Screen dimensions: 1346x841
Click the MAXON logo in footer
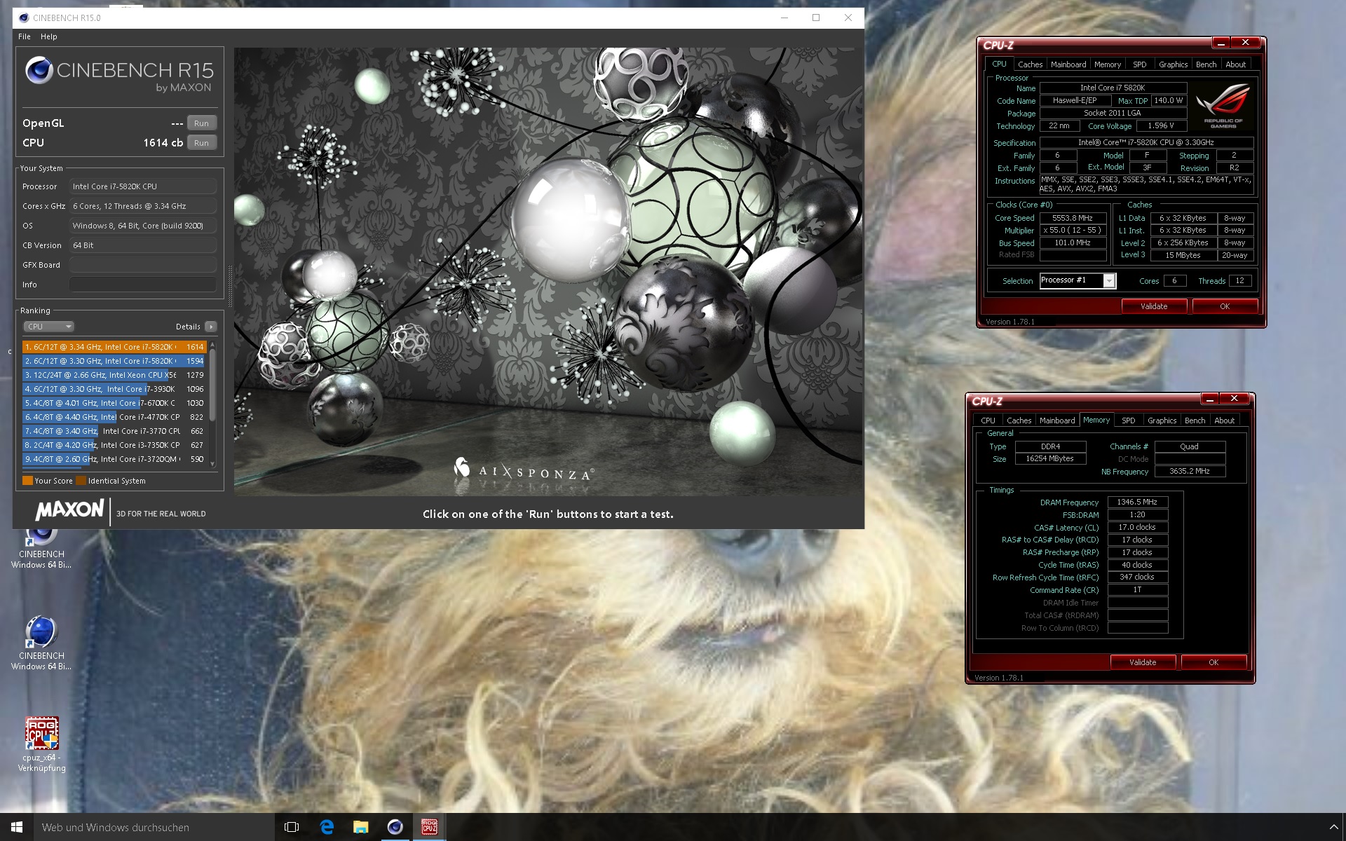[x=69, y=510]
